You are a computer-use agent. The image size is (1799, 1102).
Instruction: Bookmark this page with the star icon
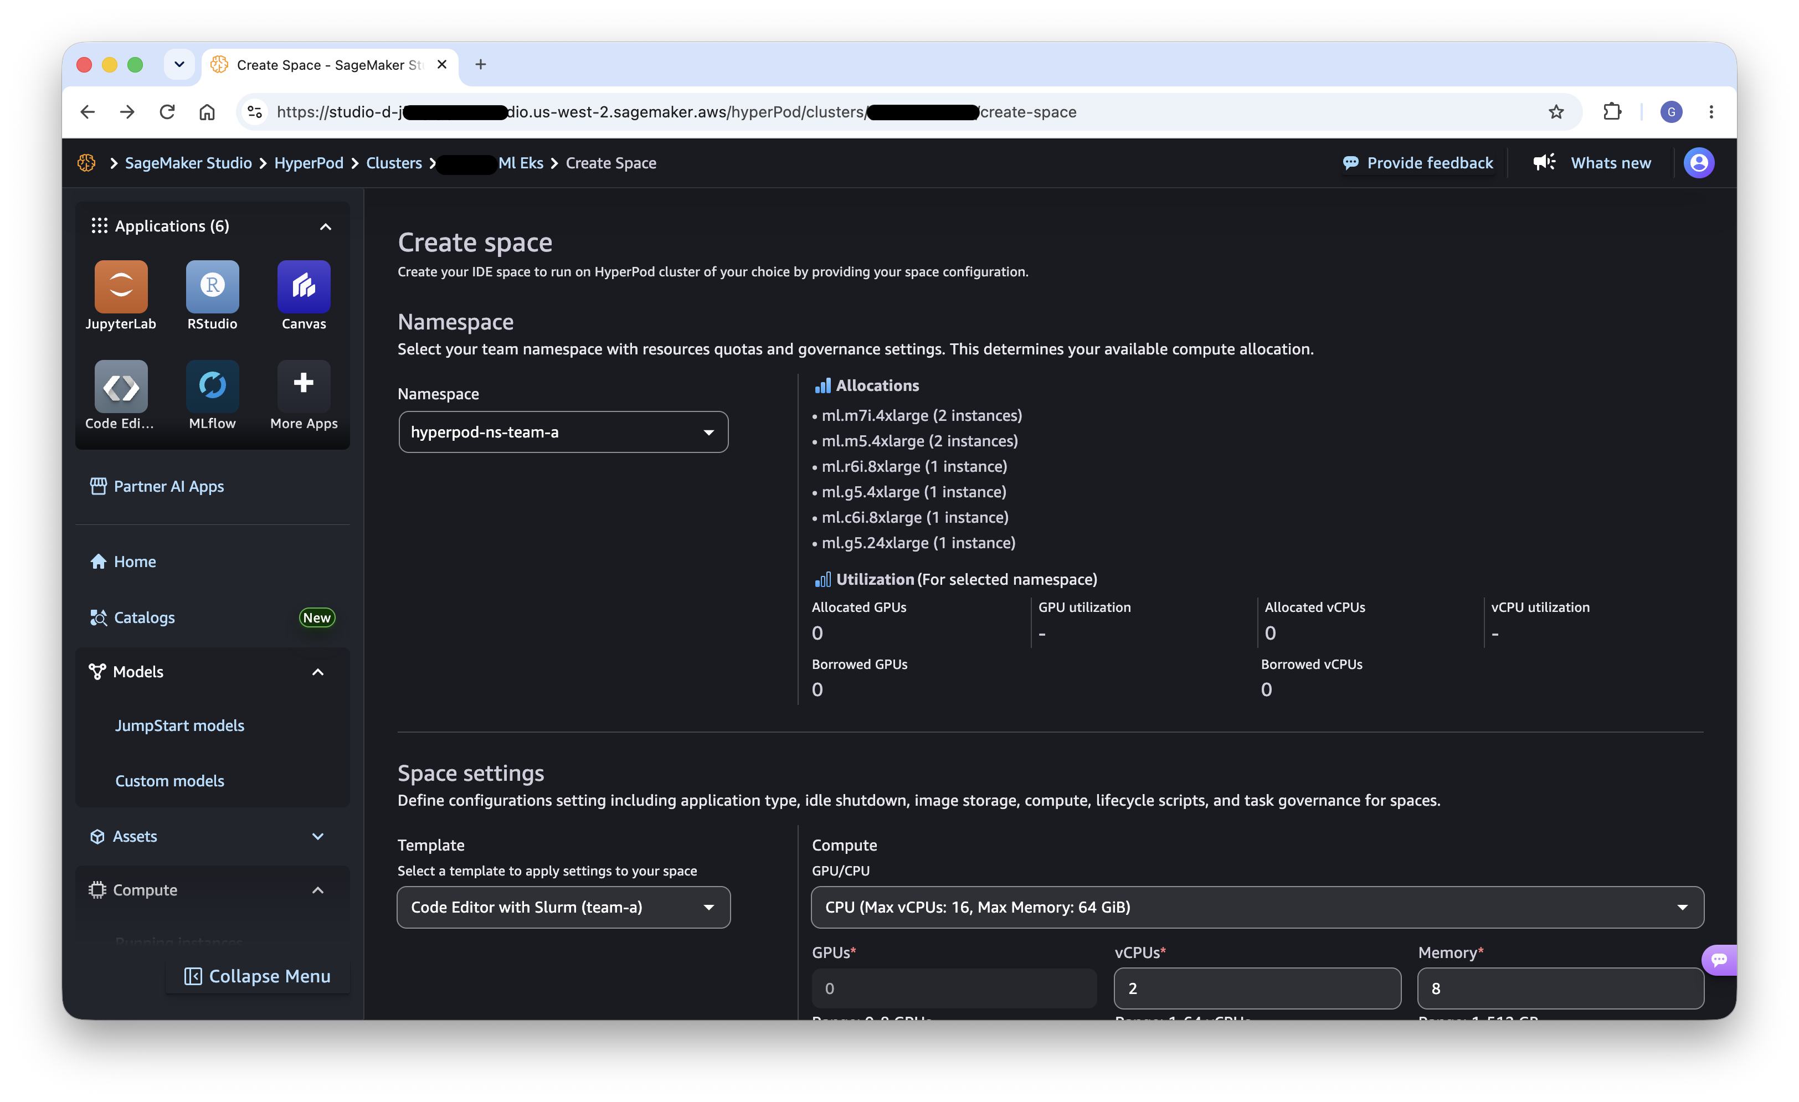pos(1556,112)
